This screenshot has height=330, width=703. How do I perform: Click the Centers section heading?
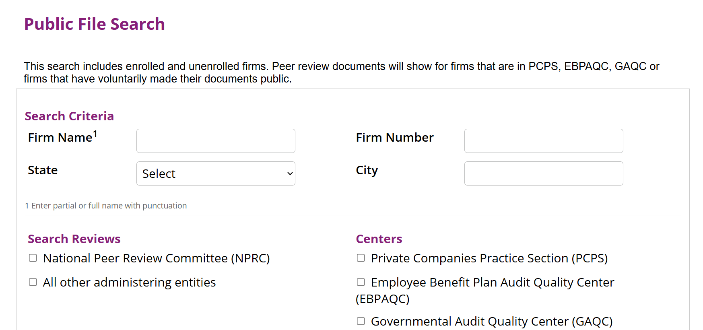pyautogui.click(x=379, y=239)
